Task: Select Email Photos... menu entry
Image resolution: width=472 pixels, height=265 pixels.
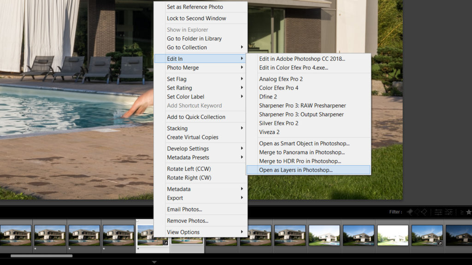Action: click(201, 209)
